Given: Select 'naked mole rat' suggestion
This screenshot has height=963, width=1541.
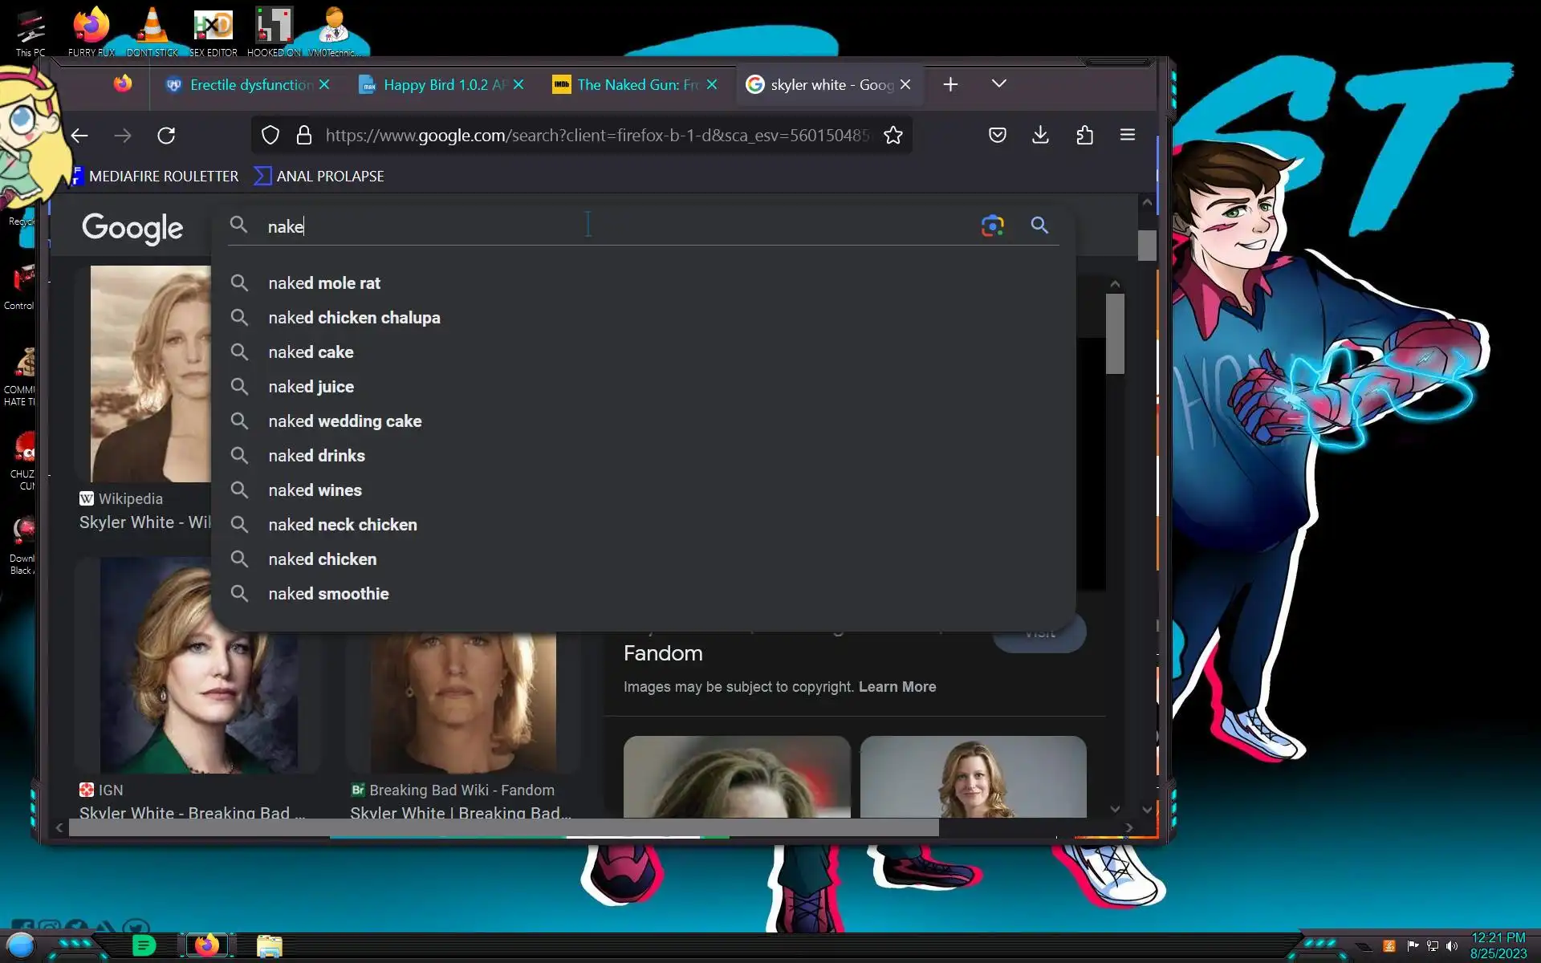Looking at the screenshot, I should tap(324, 283).
